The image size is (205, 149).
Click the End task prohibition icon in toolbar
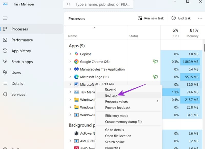[x=174, y=18]
